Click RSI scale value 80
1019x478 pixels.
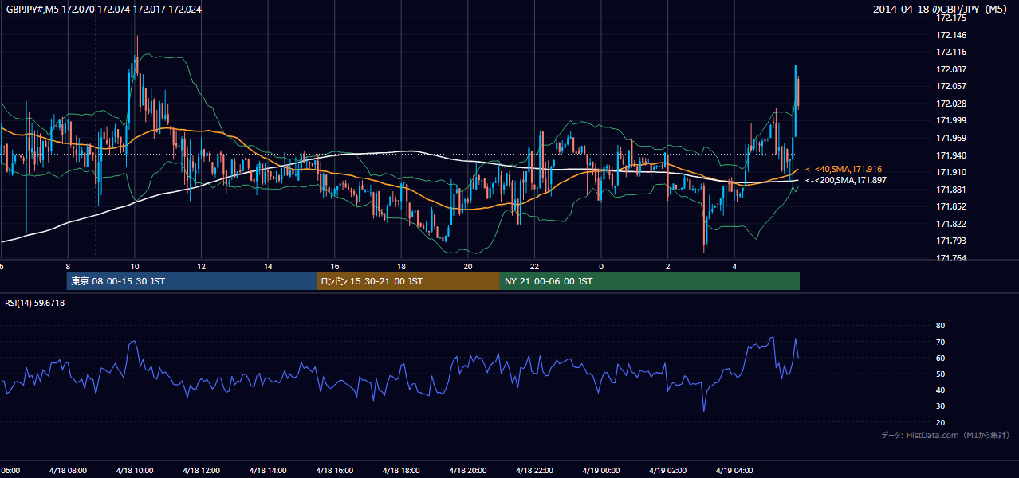[x=940, y=326]
